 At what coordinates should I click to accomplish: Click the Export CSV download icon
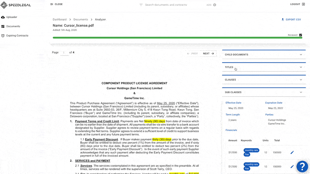[283, 19]
